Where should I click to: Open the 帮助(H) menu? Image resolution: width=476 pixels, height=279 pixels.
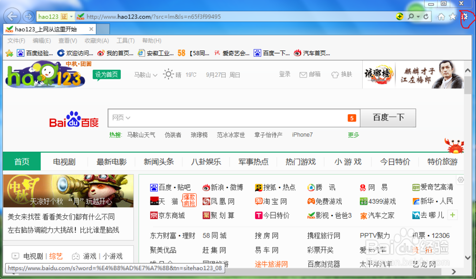(x=152, y=40)
